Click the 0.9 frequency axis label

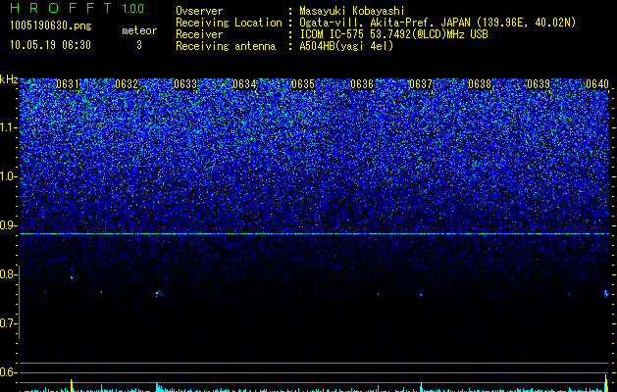[9, 225]
